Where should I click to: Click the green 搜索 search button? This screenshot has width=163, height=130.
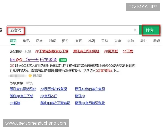point(150,30)
